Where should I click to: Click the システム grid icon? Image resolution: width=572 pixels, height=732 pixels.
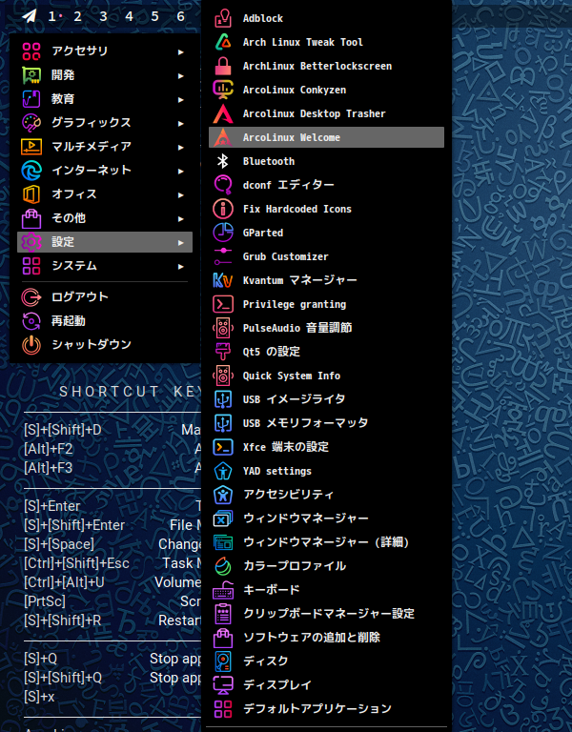click(x=31, y=266)
